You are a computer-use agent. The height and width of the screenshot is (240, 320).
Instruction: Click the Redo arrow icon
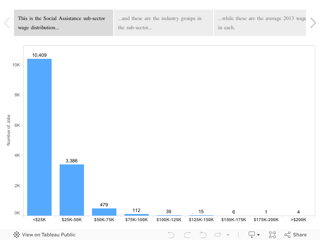(187, 235)
